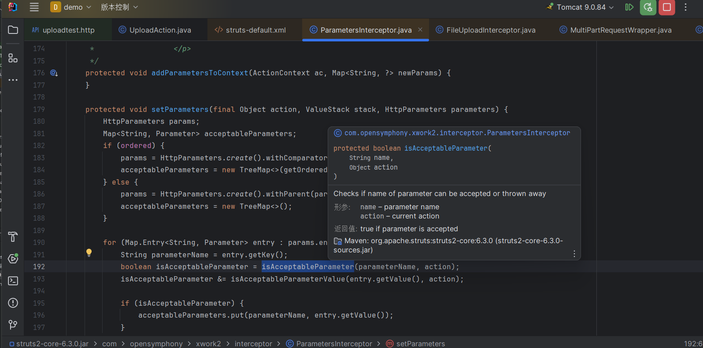Screen dimensions: 703x348
Task: Open the Terminal tool window
Action: 13,281
